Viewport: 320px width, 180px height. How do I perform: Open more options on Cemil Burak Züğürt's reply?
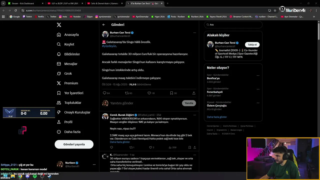coord(194,115)
